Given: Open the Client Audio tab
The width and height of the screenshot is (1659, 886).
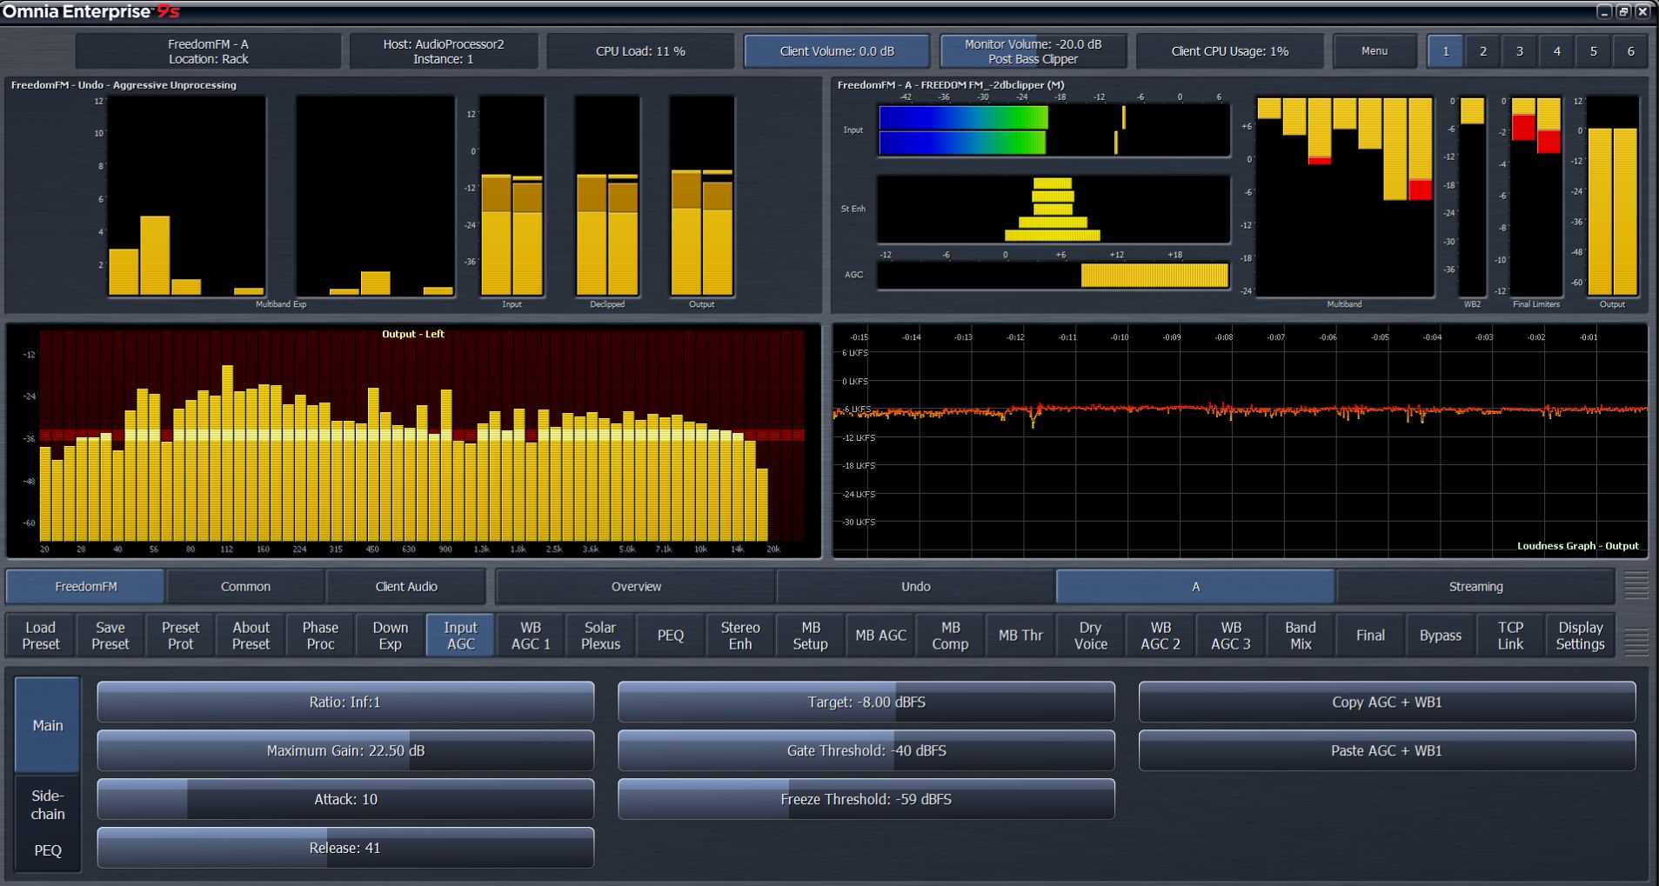Looking at the screenshot, I should (x=406, y=587).
